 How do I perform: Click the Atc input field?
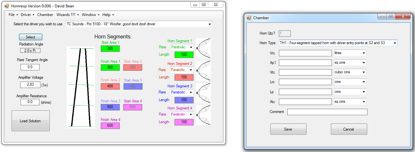[305, 102]
